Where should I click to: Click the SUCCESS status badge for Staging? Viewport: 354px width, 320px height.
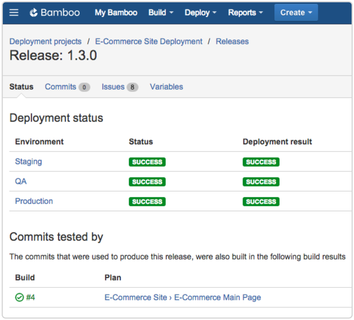[147, 162]
